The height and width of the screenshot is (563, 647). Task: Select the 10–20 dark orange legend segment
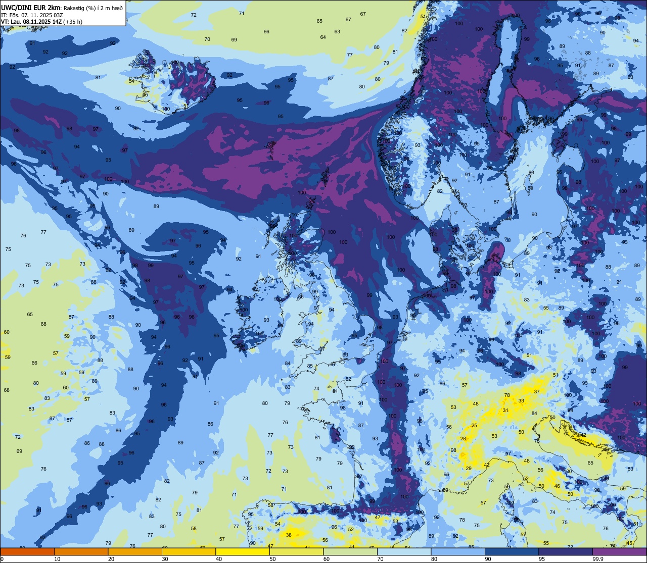pos(81,551)
